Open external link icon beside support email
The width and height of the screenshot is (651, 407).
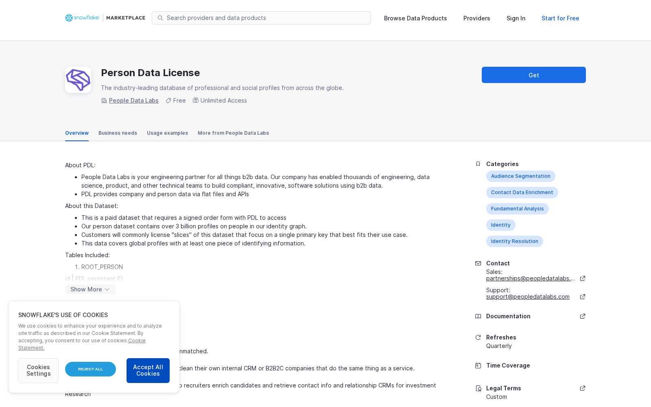(x=583, y=297)
